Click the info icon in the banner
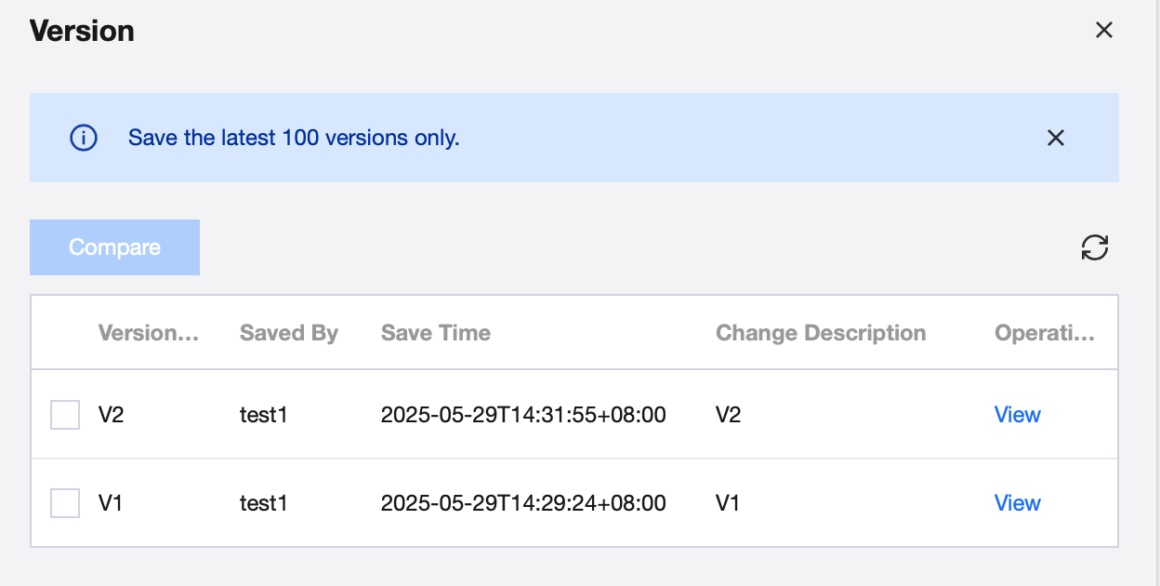 pyautogui.click(x=84, y=139)
